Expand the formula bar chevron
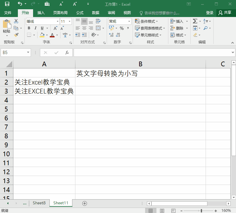Image resolution: width=236 pixels, height=213 pixels. (x=233, y=53)
